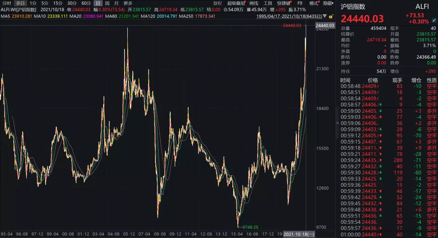This screenshot has height=238, width=438.
Task: Open the 画线 drawing tool
Action: (253, 3)
